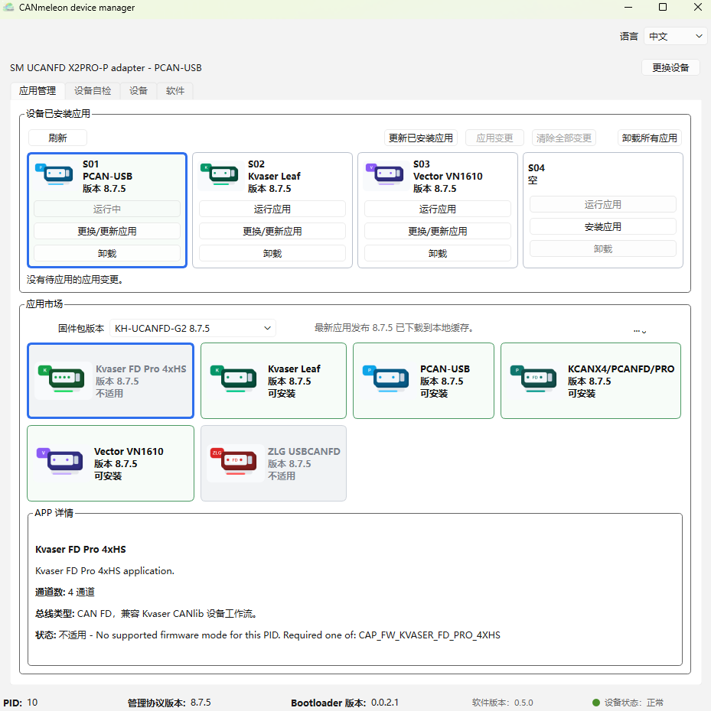Click 卸载 in empty slot S04
Screen dimensions: 711x711
point(603,249)
